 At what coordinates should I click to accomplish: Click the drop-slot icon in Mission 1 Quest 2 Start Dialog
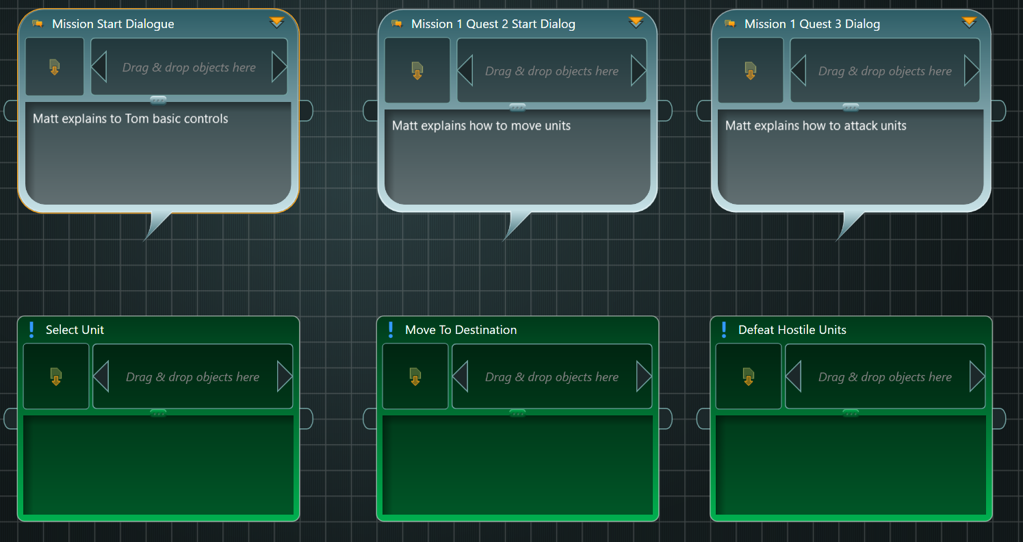417,70
